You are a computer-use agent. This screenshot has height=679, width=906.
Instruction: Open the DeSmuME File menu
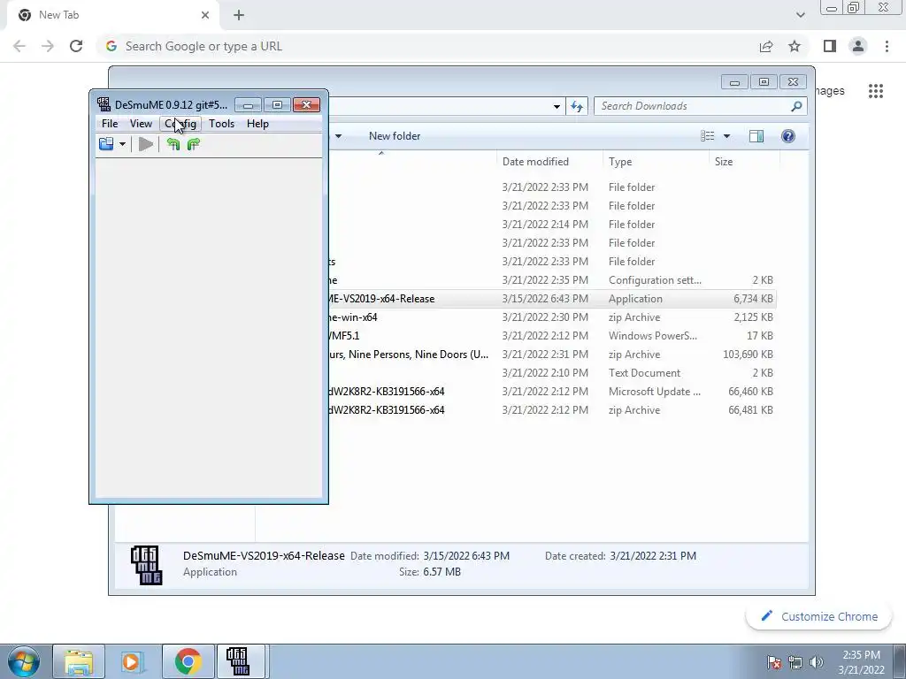point(109,124)
